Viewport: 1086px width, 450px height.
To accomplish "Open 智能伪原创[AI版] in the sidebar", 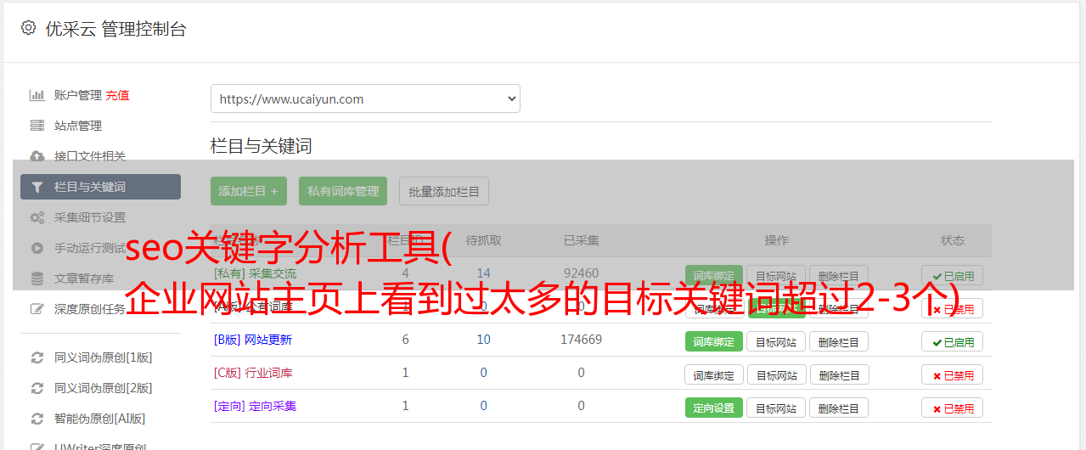I will (x=100, y=419).
